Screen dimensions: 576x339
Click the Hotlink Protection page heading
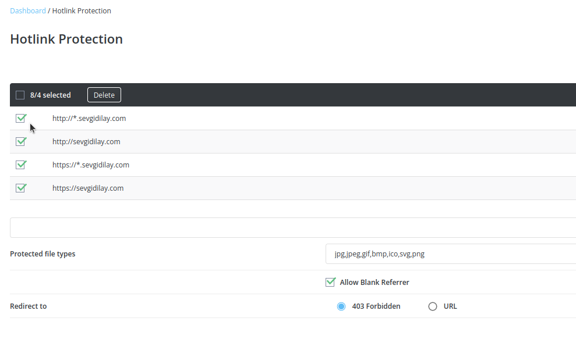coord(66,39)
